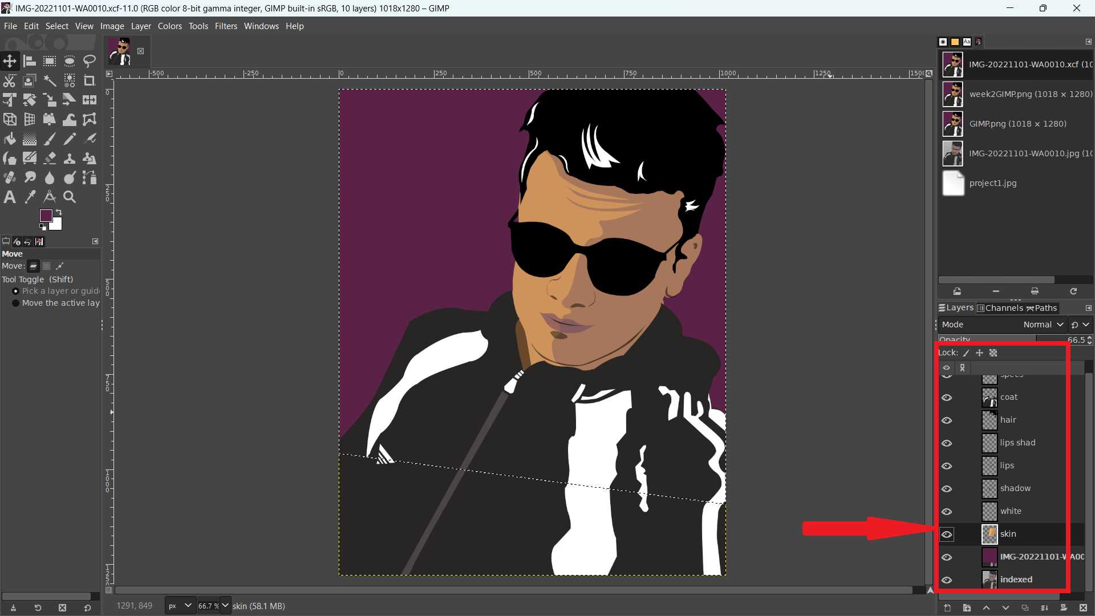Select the Text tool
This screenshot has height=616, width=1095.
tap(10, 197)
